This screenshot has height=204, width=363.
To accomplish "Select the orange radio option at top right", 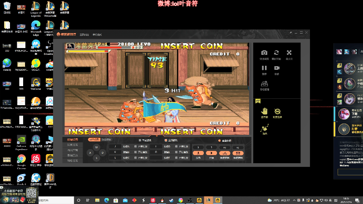I will 220,141.
